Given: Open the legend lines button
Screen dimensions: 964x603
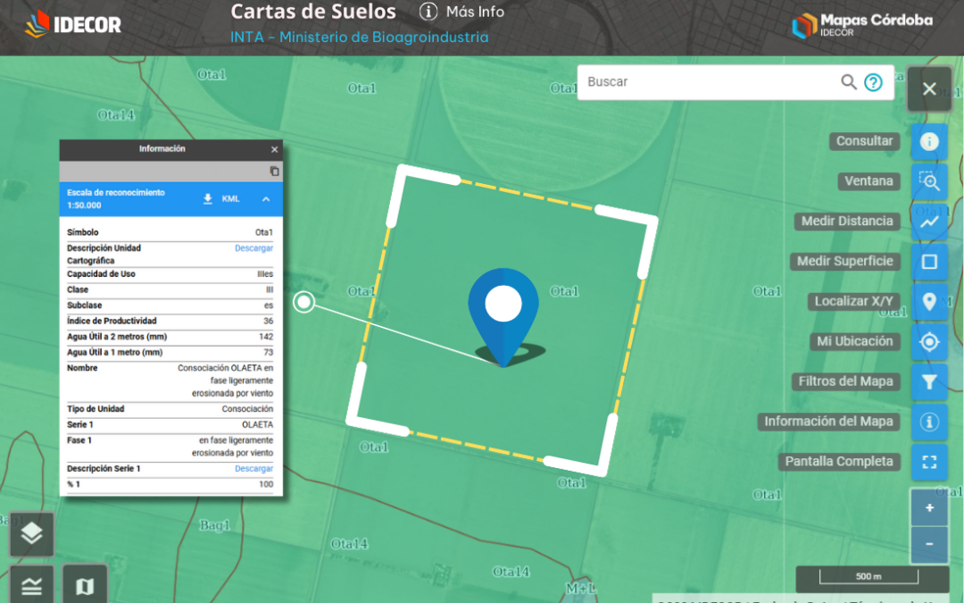Looking at the screenshot, I should (31, 584).
